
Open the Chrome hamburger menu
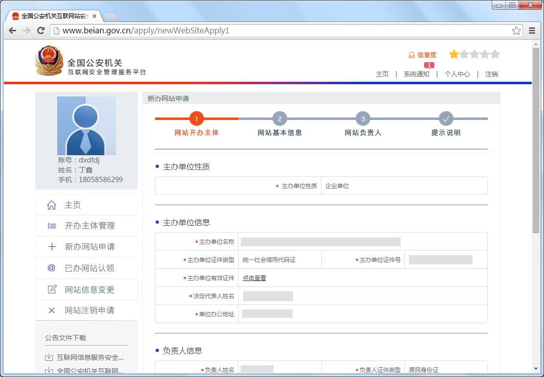532,30
